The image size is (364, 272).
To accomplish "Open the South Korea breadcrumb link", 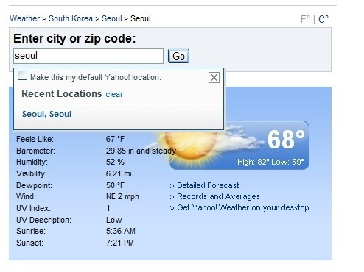I will (x=71, y=18).
